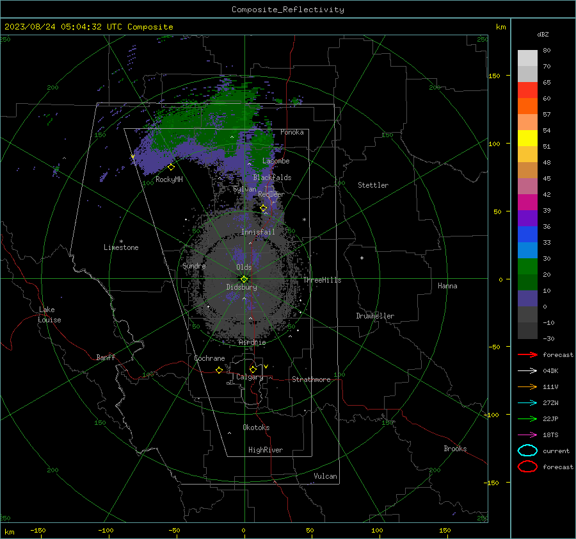576x539 pixels.
Task: Click the orange 111V arrow icon
Action: pyautogui.click(x=527, y=386)
